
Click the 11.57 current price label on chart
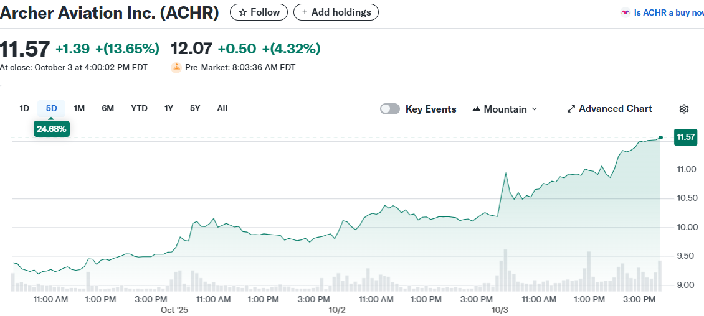685,137
